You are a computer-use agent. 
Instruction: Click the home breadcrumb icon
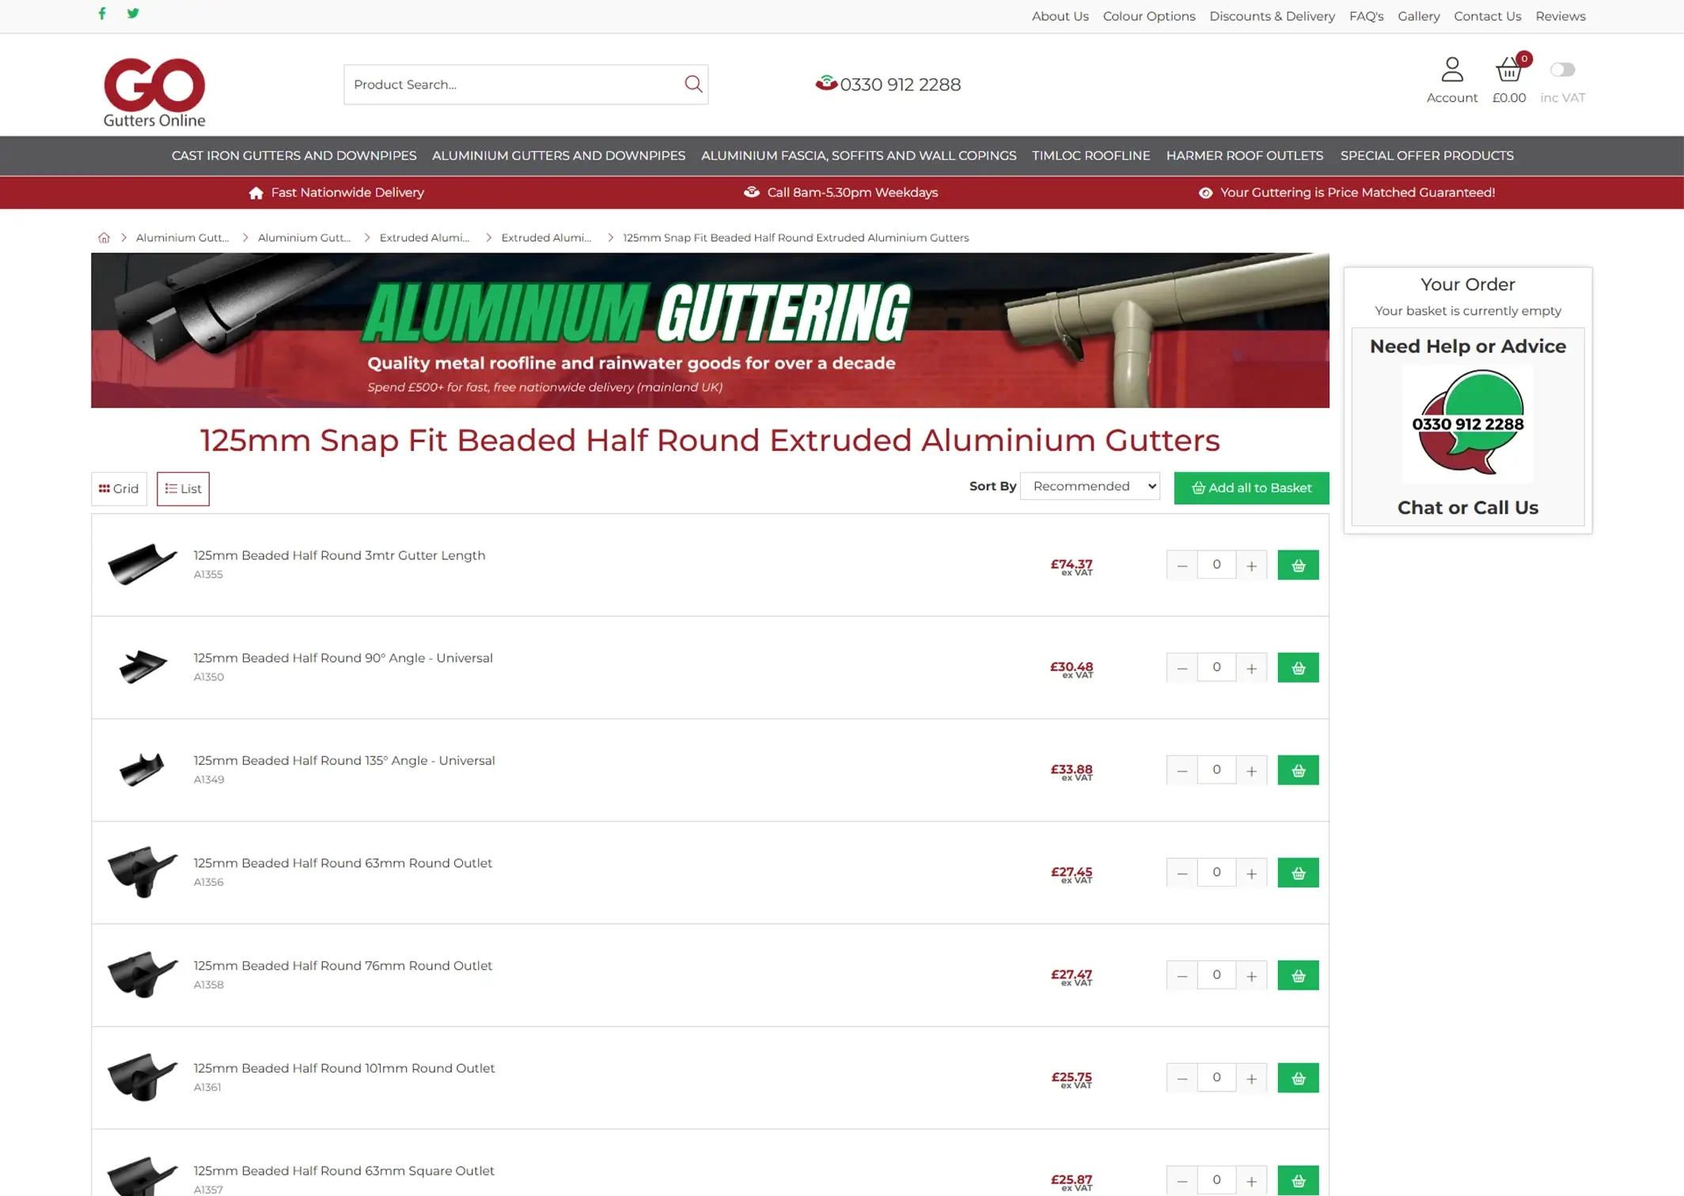tap(104, 237)
